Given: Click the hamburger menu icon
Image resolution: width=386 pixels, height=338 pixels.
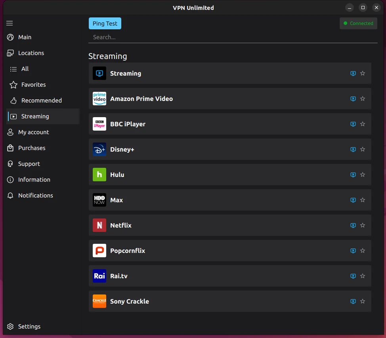Looking at the screenshot, I should [10, 23].
